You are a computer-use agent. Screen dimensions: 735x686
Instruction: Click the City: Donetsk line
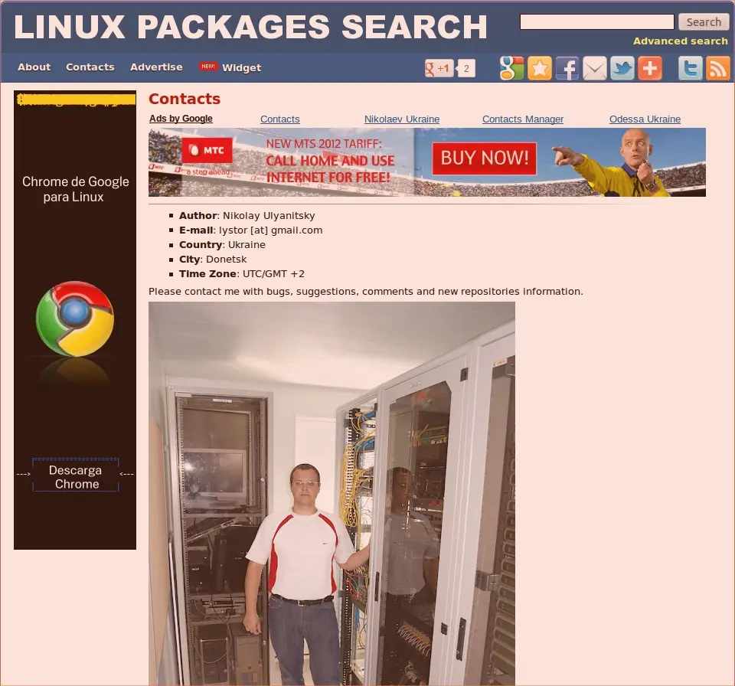(x=213, y=260)
